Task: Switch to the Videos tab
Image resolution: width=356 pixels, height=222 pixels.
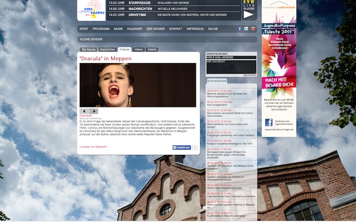Action: point(138,49)
